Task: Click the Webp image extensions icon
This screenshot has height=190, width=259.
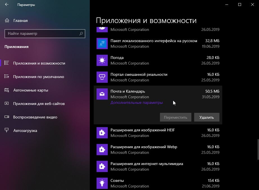Action: 102,150
